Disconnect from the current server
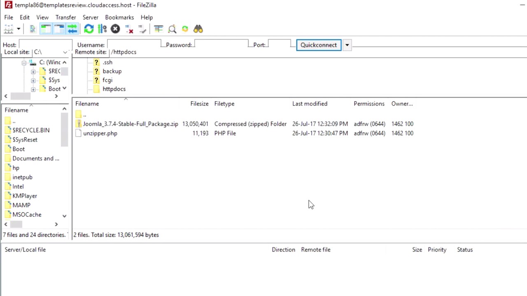 point(129,29)
